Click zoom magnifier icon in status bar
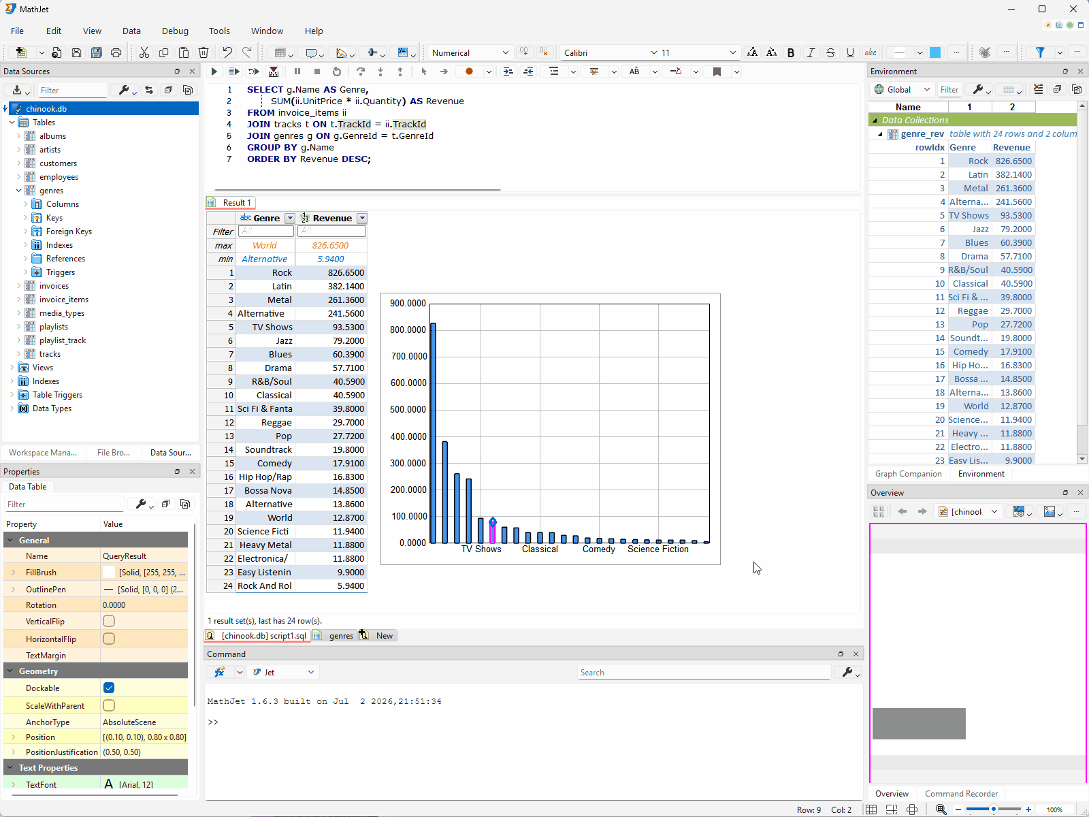 [941, 810]
